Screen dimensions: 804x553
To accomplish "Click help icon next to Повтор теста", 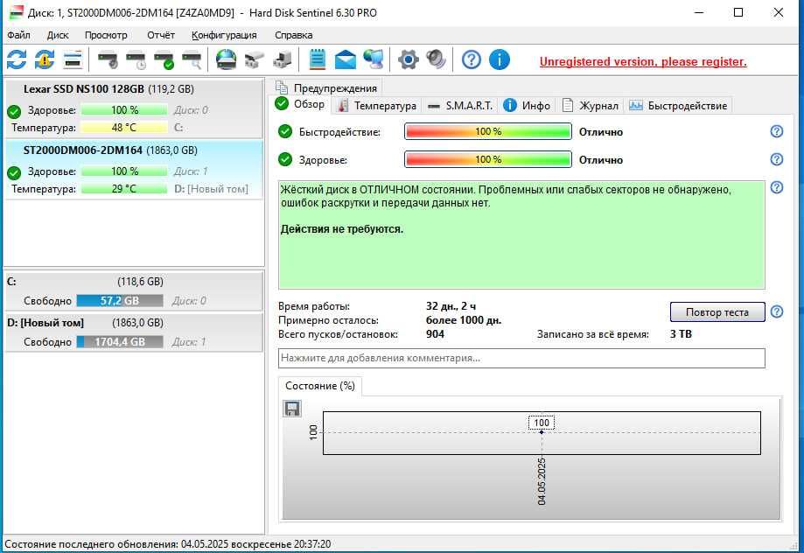I will click(x=777, y=311).
